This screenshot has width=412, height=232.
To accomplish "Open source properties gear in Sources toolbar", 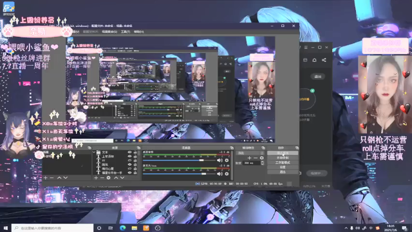I will click(x=109, y=178).
